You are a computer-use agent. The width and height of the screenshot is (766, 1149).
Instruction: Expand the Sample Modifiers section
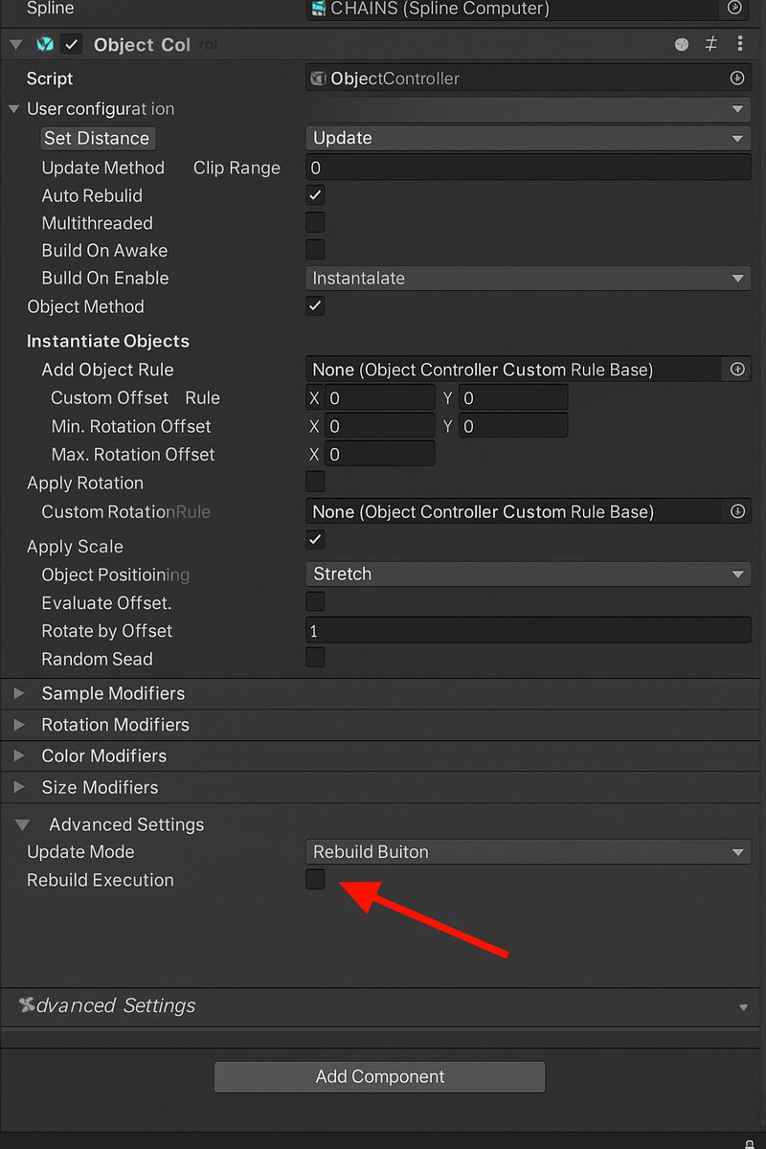tap(19, 693)
